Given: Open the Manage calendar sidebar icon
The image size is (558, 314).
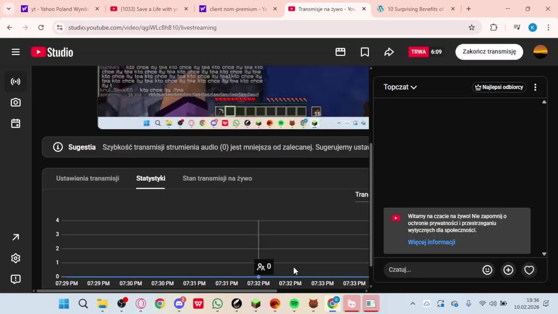Looking at the screenshot, I should click(x=16, y=123).
